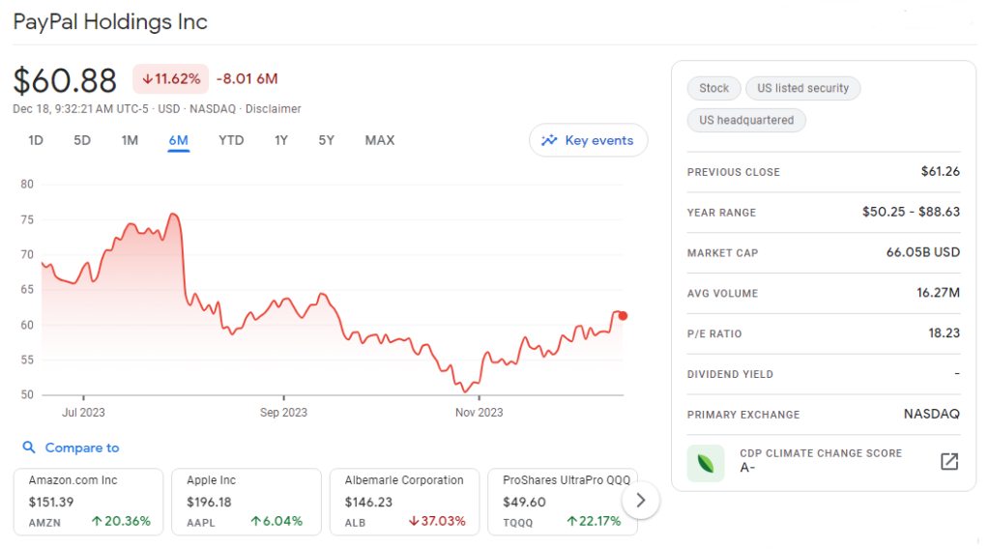Show the MAX price history

379,140
